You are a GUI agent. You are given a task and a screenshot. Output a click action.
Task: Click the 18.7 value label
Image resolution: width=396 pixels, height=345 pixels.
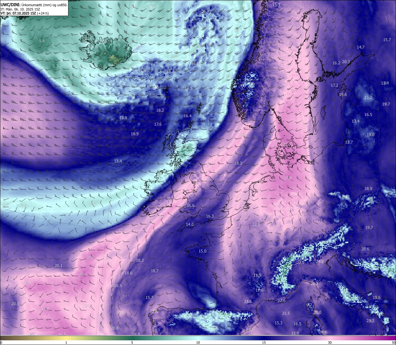click(155, 271)
